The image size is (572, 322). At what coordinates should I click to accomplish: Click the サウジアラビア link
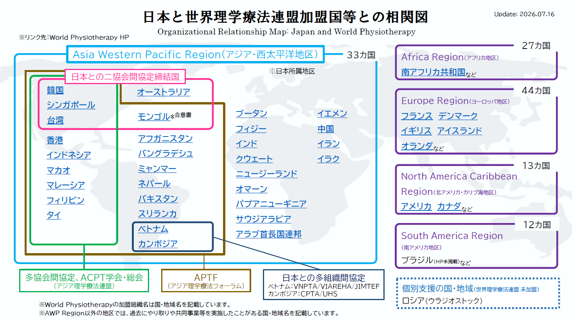point(263,219)
